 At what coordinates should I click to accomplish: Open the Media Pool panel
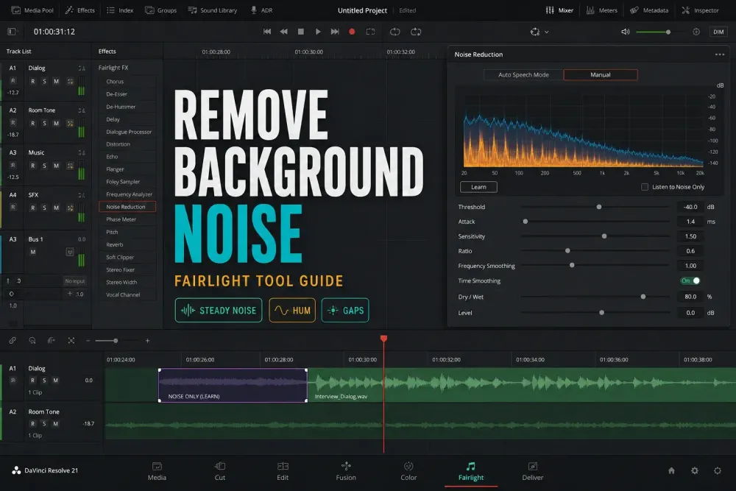pos(32,10)
